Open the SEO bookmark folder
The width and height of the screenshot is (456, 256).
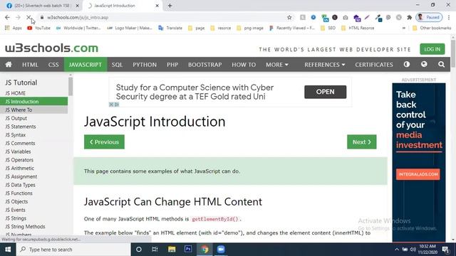pyautogui.click(x=328, y=28)
